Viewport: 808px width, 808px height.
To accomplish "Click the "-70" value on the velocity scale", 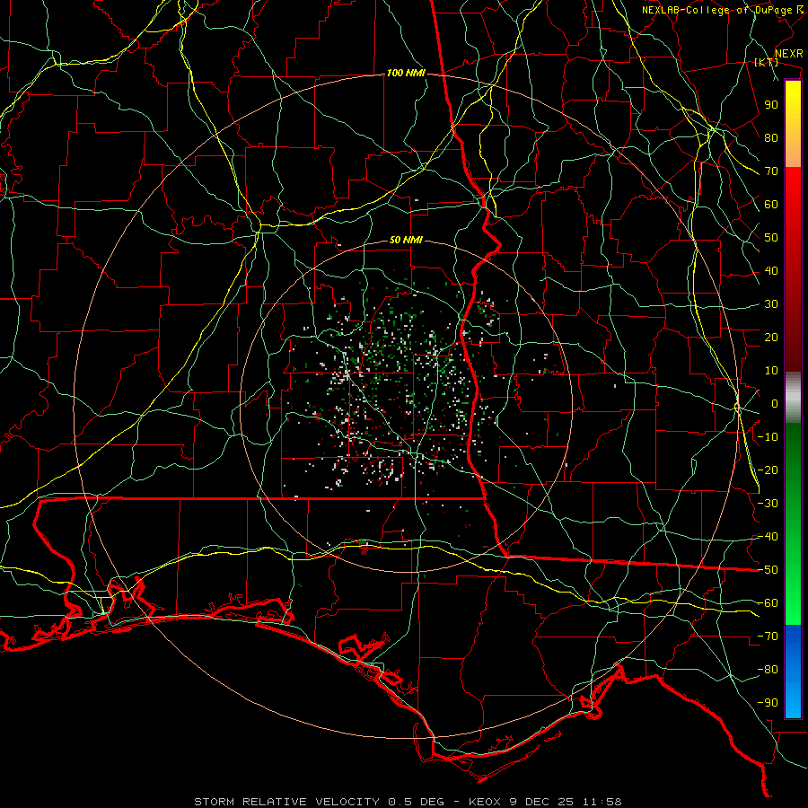I will tap(768, 637).
